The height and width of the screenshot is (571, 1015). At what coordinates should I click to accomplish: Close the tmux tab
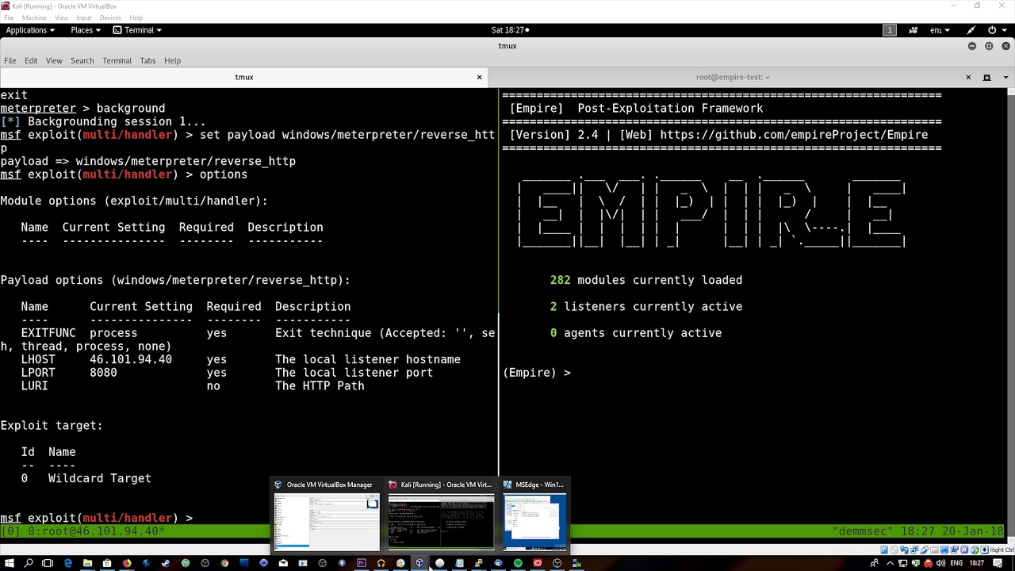[x=479, y=77]
